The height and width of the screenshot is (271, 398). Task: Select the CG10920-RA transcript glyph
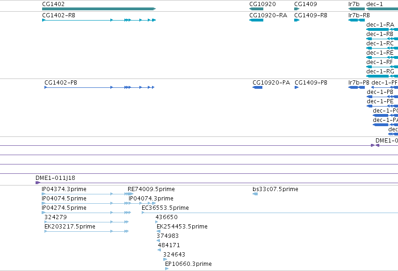(x=256, y=20)
